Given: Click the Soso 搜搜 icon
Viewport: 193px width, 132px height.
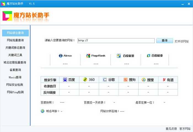Looking at the screenshot, I should 144,80.
